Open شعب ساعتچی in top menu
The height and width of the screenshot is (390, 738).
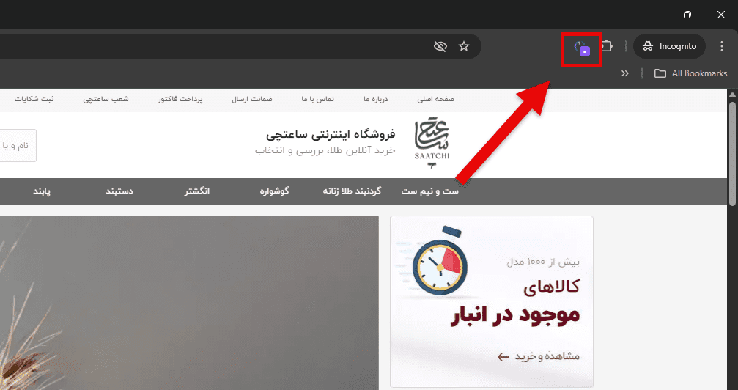click(x=106, y=99)
